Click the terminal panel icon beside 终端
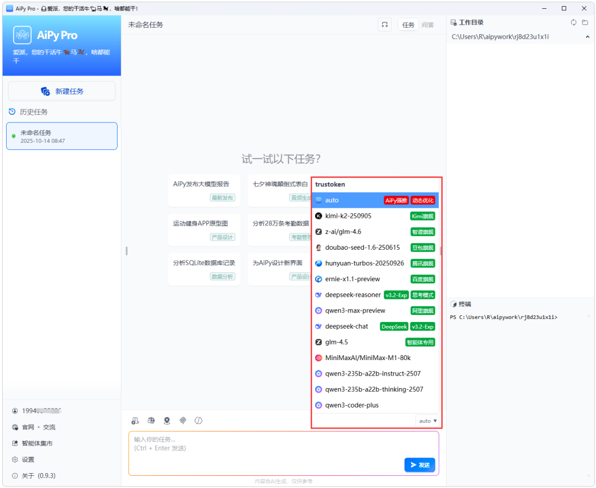Image resolution: width=596 pixels, height=488 pixels. (454, 304)
